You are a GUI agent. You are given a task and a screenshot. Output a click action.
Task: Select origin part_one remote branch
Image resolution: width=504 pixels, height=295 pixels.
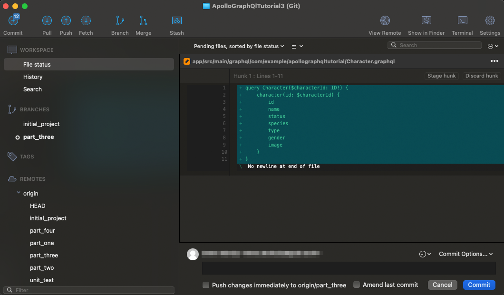[x=42, y=243]
